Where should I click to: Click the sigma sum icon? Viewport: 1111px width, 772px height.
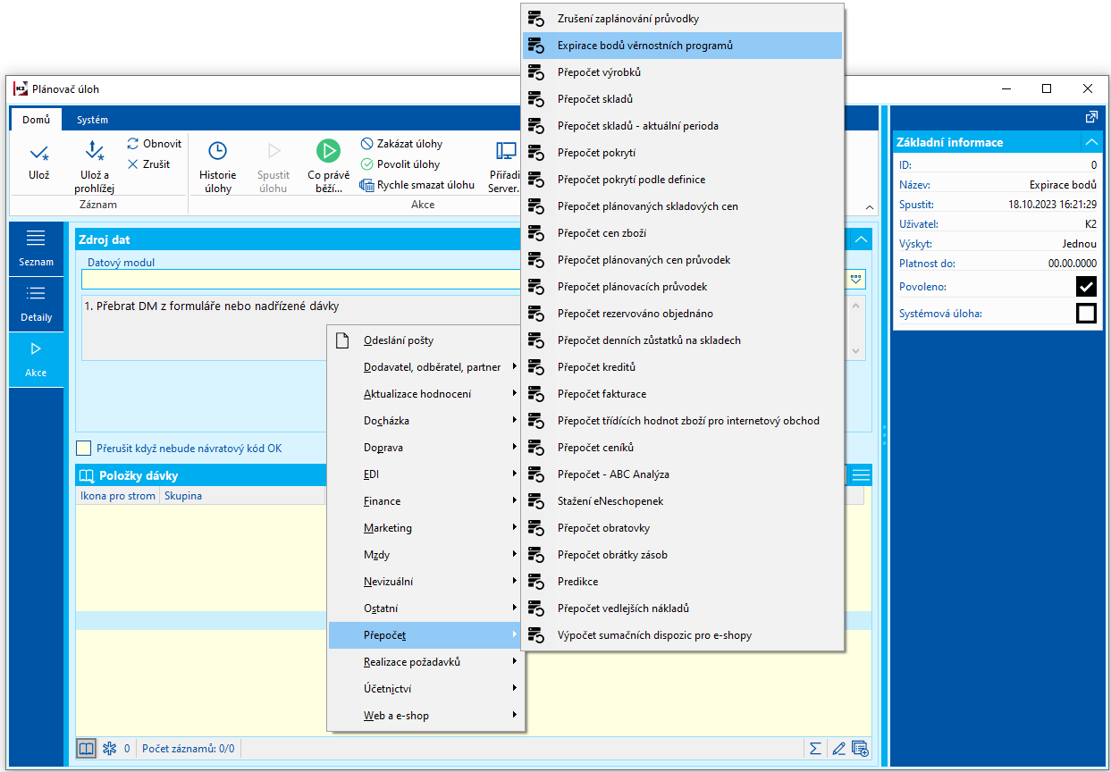815,749
